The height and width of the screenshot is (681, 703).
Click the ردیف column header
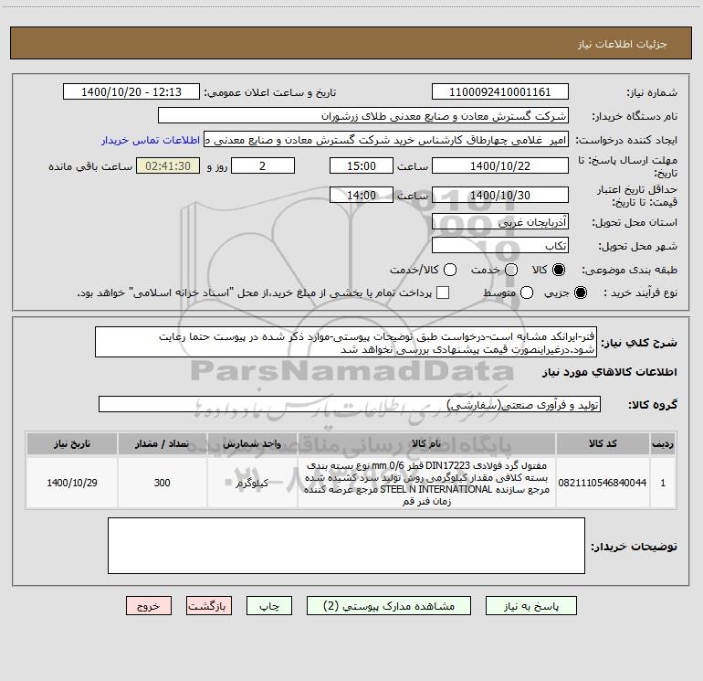[x=663, y=443]
